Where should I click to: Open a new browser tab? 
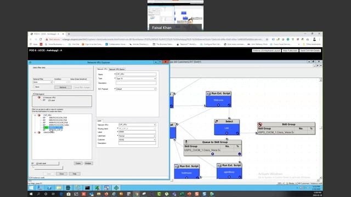[69, 34]
